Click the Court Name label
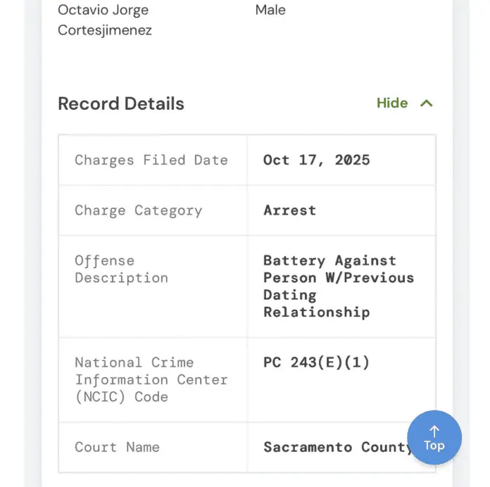This screenshot has height=487, width=490. tap(117, 447)
